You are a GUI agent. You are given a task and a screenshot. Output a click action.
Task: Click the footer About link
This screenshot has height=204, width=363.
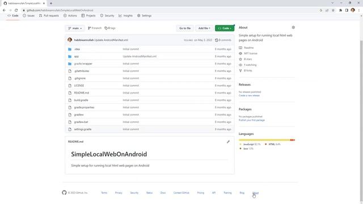pos(255,193)
